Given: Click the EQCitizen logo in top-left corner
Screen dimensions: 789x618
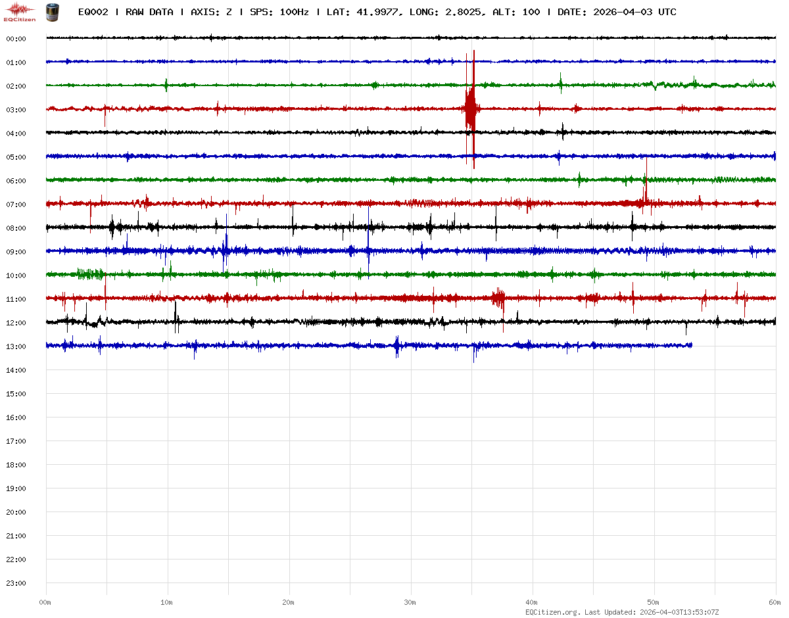Looking at the screenshot, I should point(20,11).
